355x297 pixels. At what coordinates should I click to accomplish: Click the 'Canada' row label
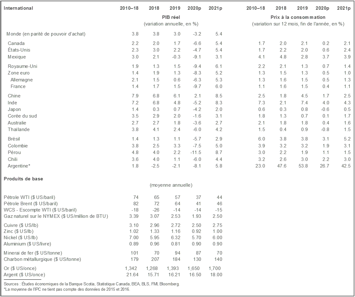(16, 43)
